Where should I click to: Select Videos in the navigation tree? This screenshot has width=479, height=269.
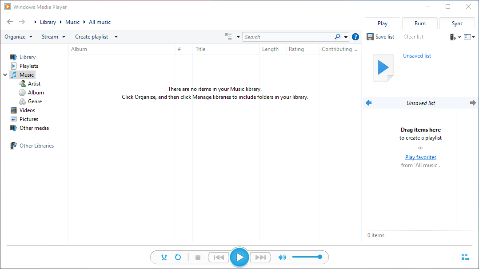pos(23,110)
